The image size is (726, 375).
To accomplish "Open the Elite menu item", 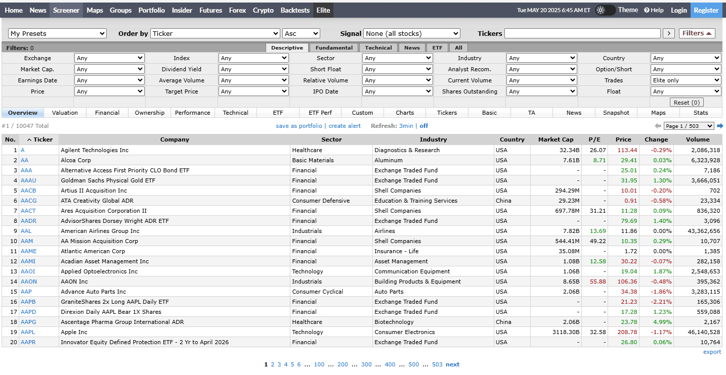I will pyautogui.click(x=323, y=10).
